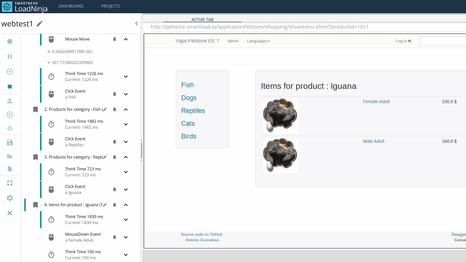Open the DASHBOARD menu in the top bar

[71, 6]
